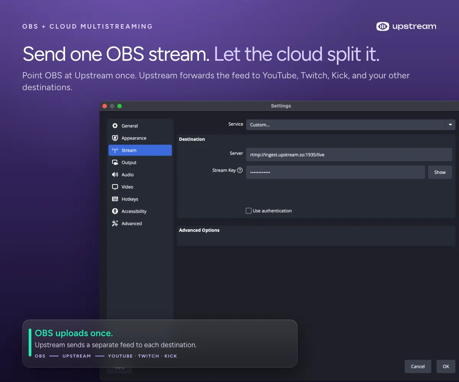Viewport: 459px width, 382px height.
Task: Enable the Use authentication checkbox
Action: 249,210
